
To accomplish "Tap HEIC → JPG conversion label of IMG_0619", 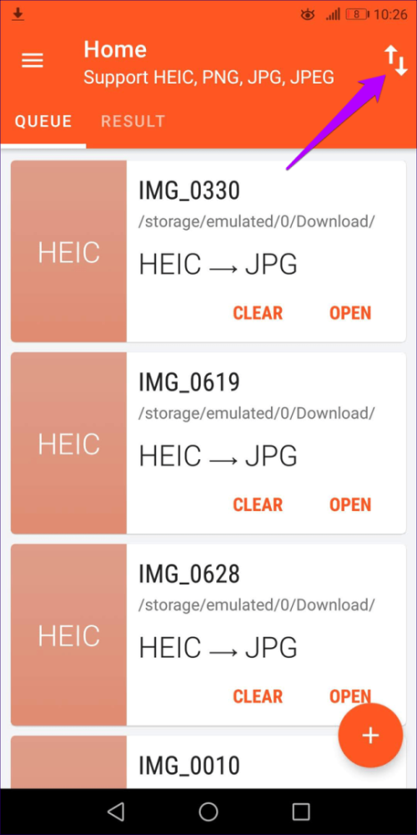I will click(218, 457).
